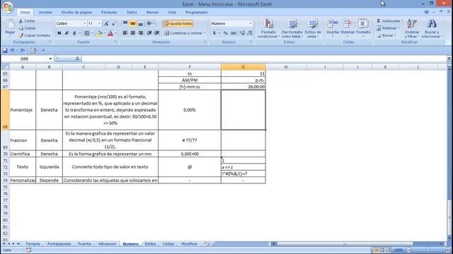Select column header H
453x254 pixels.
point(286,67)
